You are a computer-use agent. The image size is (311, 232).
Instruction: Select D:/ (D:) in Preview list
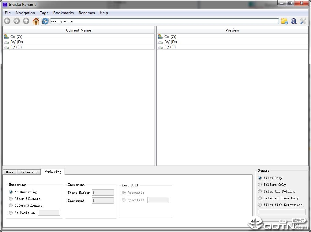232,42
